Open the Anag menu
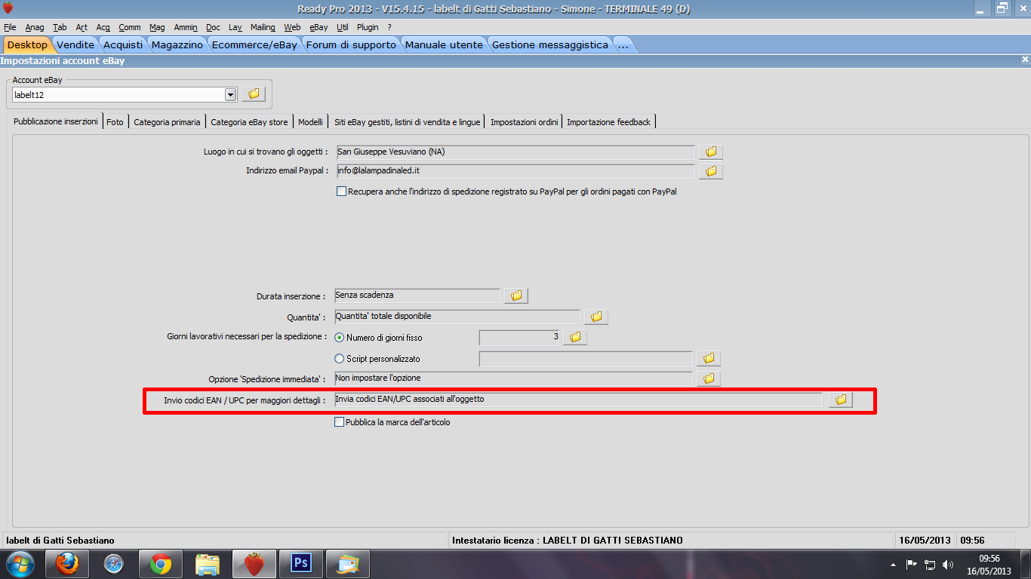 tap(35, 27)
